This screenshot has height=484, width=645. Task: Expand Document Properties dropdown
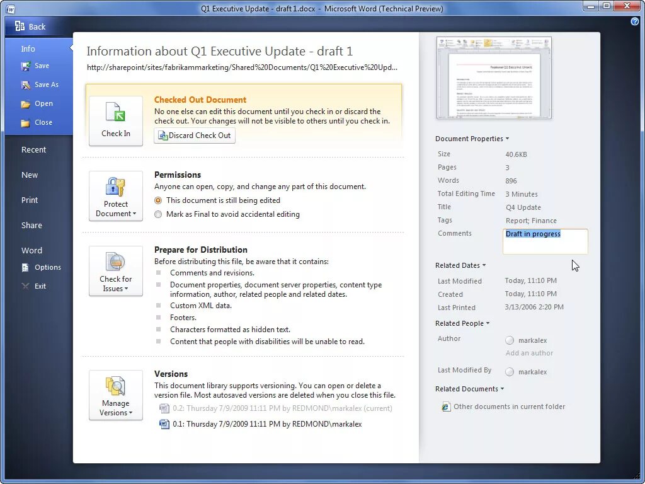472,139
